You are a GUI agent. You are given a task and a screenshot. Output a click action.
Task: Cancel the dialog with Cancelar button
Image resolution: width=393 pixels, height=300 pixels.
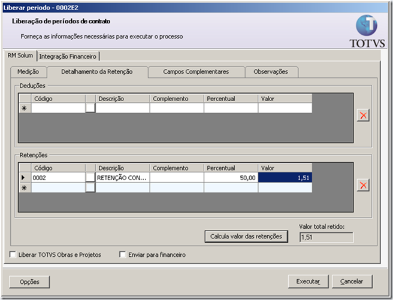352,281
